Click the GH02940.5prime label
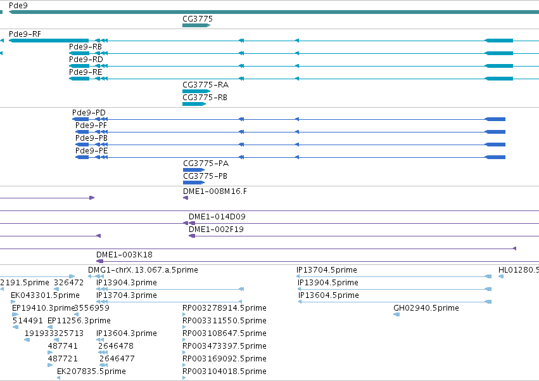The height and width of the screenshot is (381, 539). pyautogui.click(x=426, y=308)
